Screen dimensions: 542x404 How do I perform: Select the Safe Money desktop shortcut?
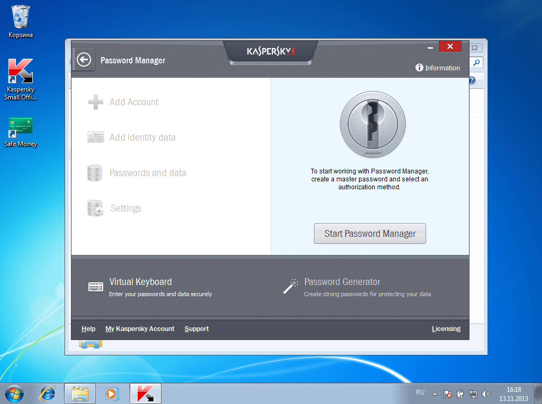21,133
